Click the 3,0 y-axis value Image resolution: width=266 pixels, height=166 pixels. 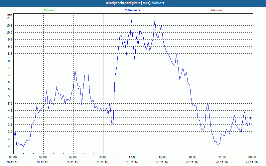[10, 131]
